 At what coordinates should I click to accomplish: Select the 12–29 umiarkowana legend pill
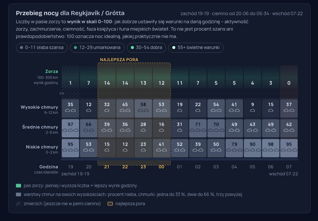97,48
